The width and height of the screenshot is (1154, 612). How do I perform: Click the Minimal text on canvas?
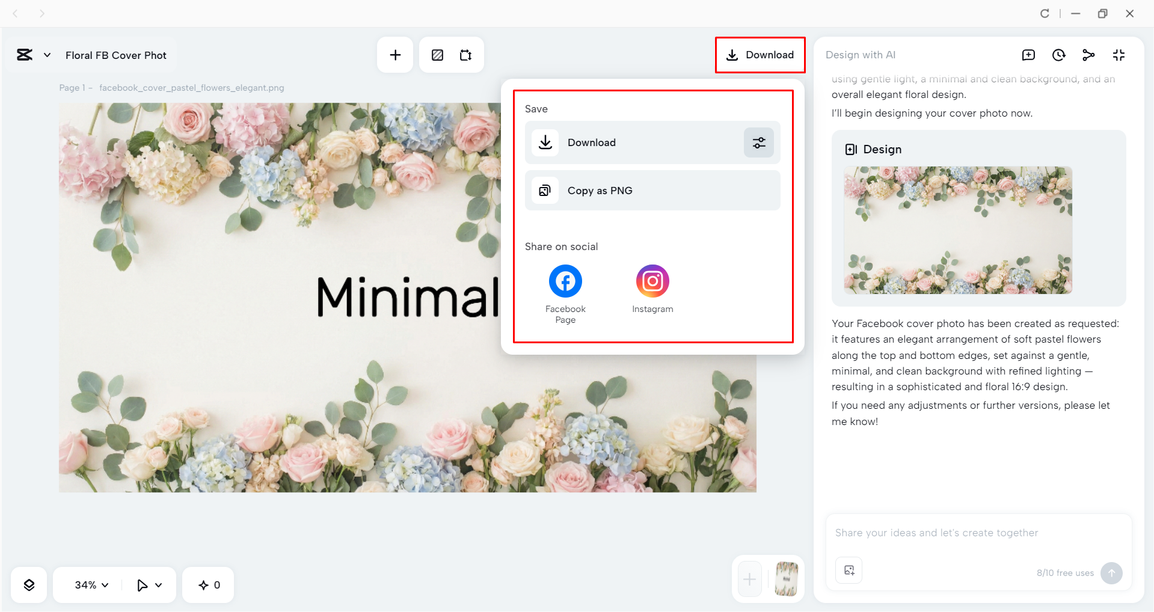click(407, 298)
